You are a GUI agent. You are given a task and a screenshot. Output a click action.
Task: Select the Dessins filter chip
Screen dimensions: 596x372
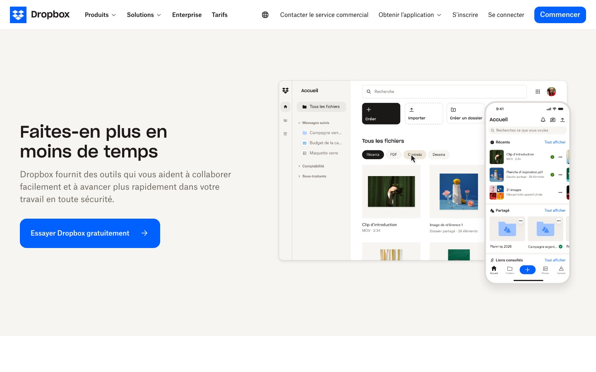click(x=439, y=155)
